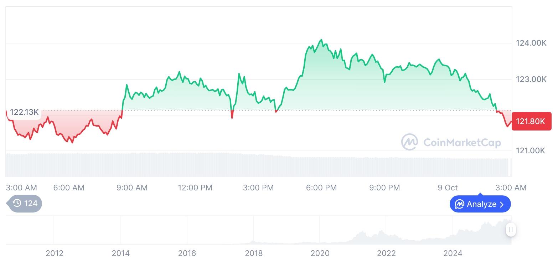Image resolution: width=558 pixels, height=261 pixels.
Task: Click the 2020 mark in the navigator timeline
Action: pos(320,254)
